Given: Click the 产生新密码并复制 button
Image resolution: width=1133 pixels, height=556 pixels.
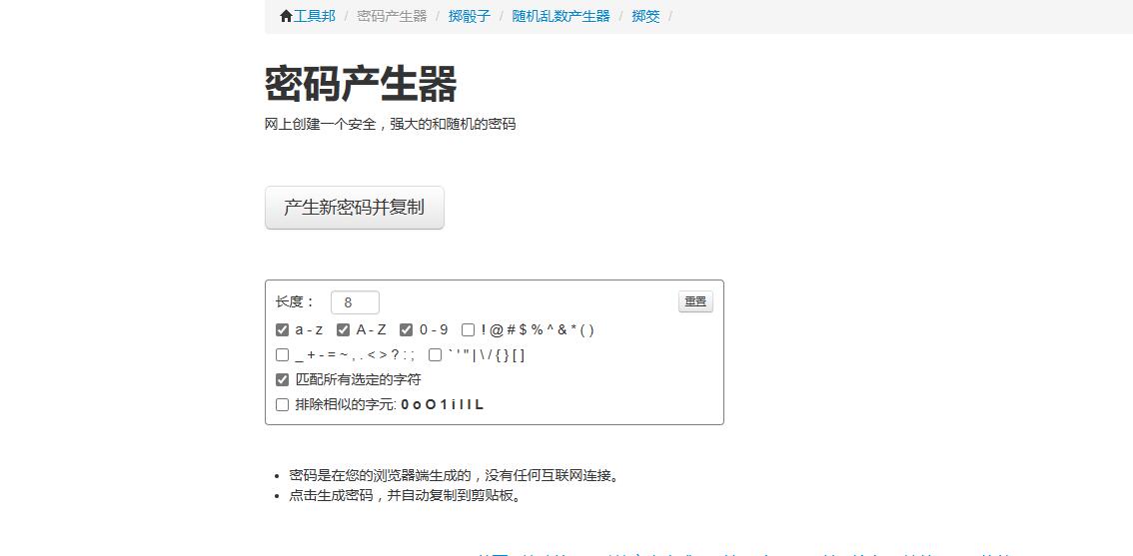Looking at the screenshot, I should click(x=354, y=208).
